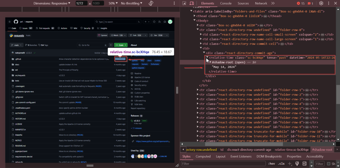Click the issues badge showing 1
The image size is (340, 168).
[x=311, y=3]
